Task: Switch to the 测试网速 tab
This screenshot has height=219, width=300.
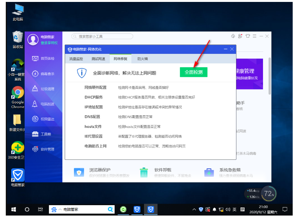Action: (98, 59)
